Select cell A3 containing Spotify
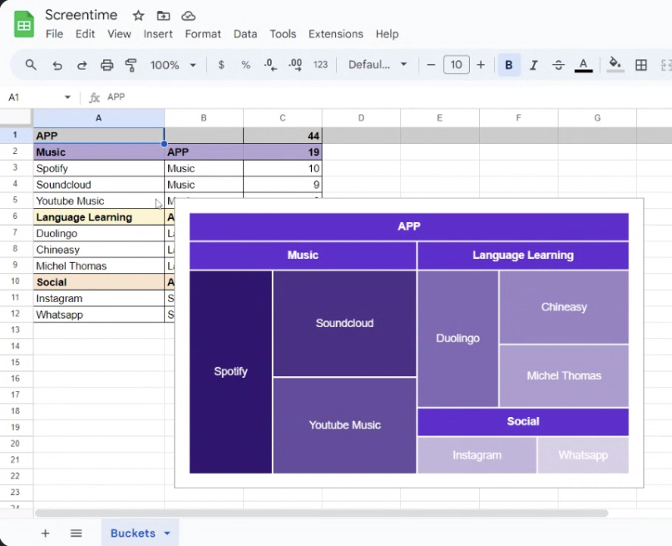 (x=99, y=168)
